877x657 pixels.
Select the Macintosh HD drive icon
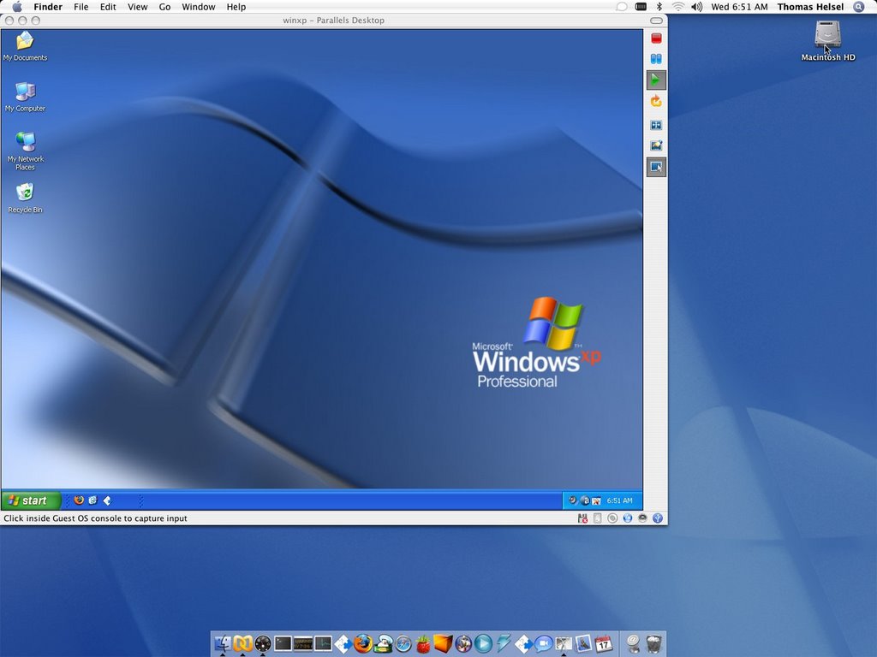click(828, 40)
